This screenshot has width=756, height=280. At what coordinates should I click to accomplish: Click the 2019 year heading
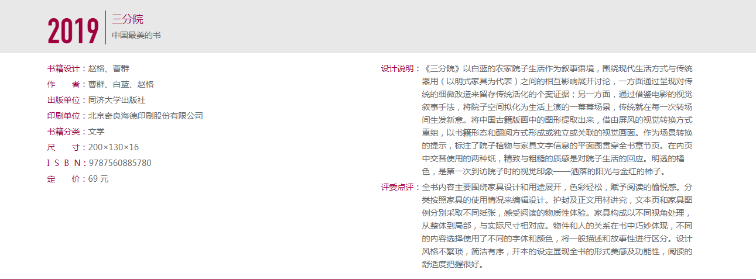pyautogui.click(x=73, y=30)
